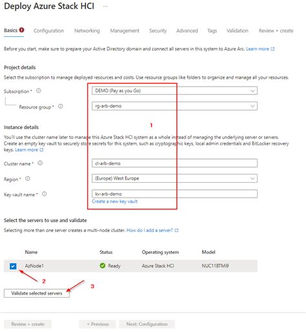Open the Resource group dropdown
Viewport: 306px width, 332px height.
click(x=174, y=106)
